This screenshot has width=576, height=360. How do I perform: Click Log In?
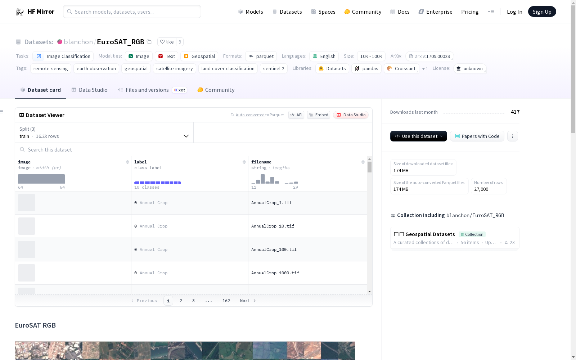(514, 12)
